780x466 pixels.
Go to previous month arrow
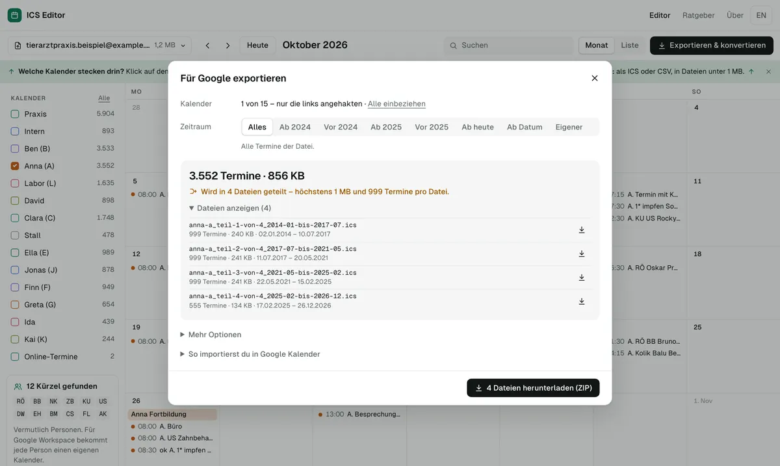click(207, 45)
